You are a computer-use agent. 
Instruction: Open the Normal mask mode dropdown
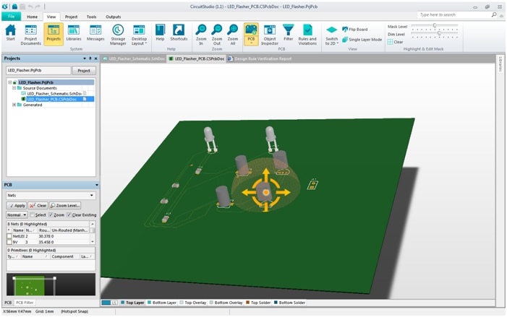coord(17,215)
